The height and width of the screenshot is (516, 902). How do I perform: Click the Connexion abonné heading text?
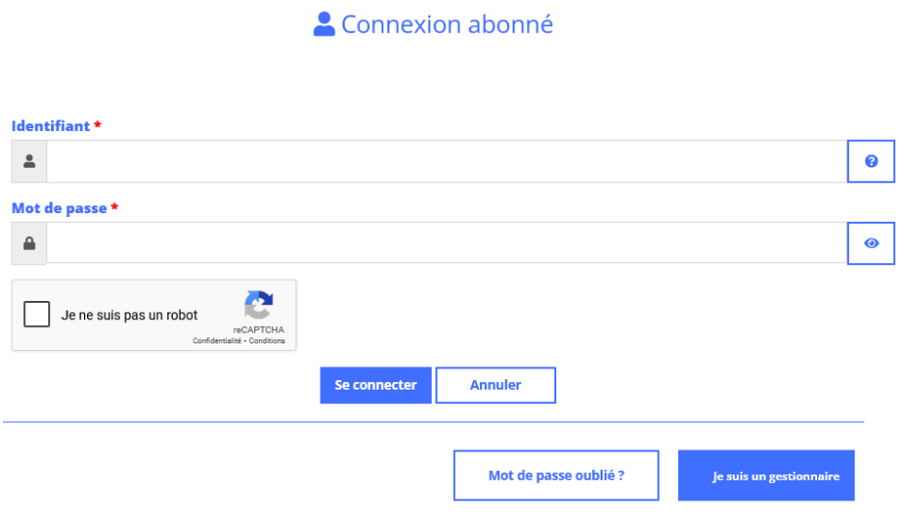[447, 24]
